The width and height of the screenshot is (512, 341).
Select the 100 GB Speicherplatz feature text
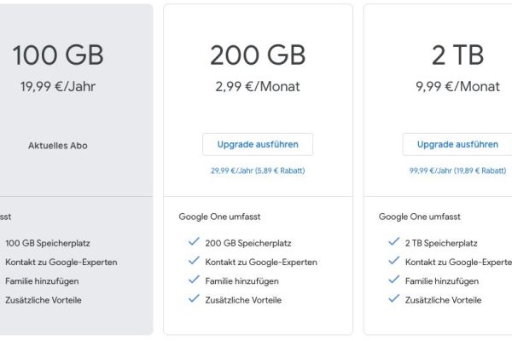pos(49,243)
